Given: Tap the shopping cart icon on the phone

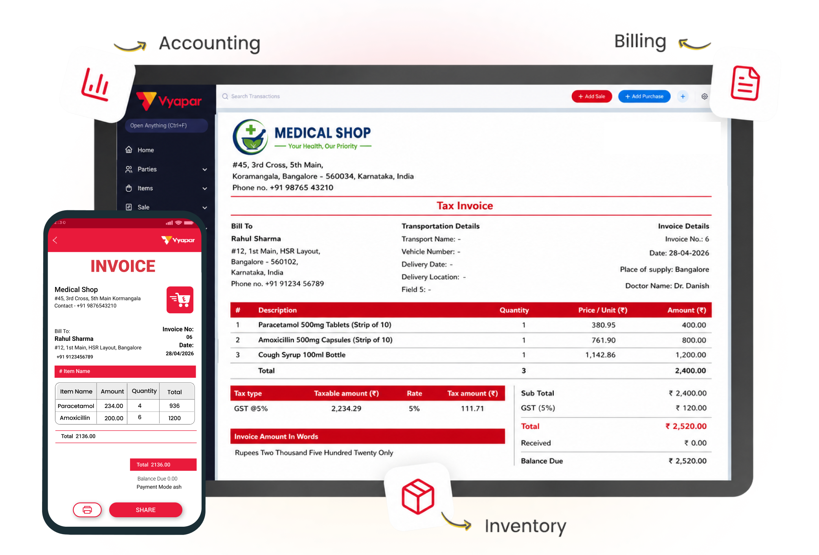Looking at the screenshot, I should tap(180, 300).
